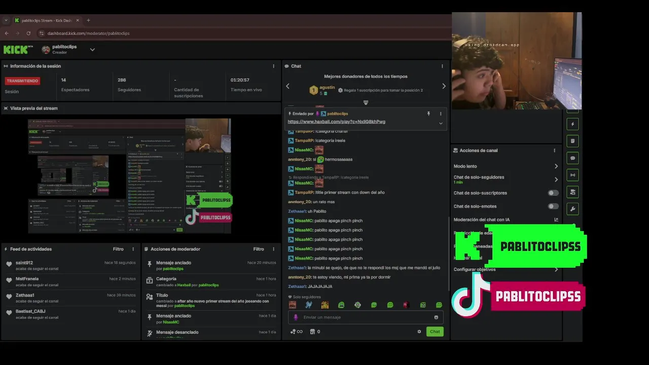Select the green headphones emote
The width and height of the screenshot is (649, 365).
tap(341, 305)
